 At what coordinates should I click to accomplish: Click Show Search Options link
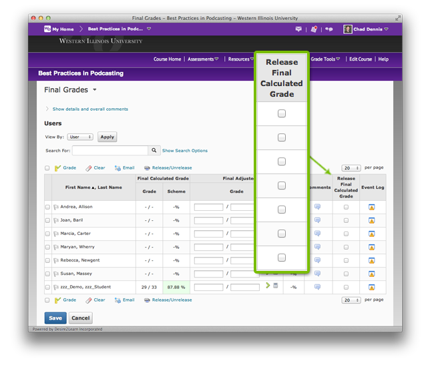click(x=184, y=150)
